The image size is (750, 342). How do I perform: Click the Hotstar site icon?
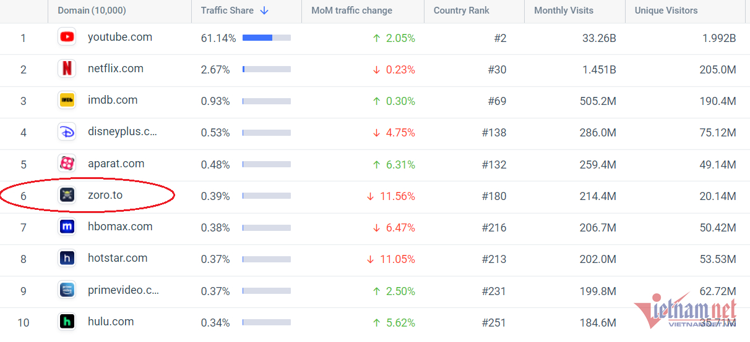click(67, 258)
